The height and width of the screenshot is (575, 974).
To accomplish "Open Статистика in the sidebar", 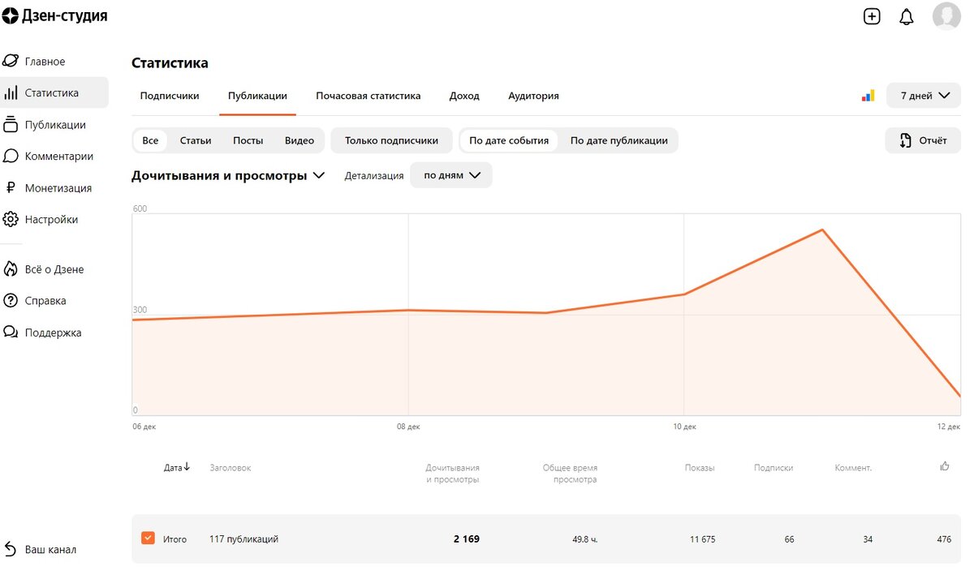I will (54, 92).
